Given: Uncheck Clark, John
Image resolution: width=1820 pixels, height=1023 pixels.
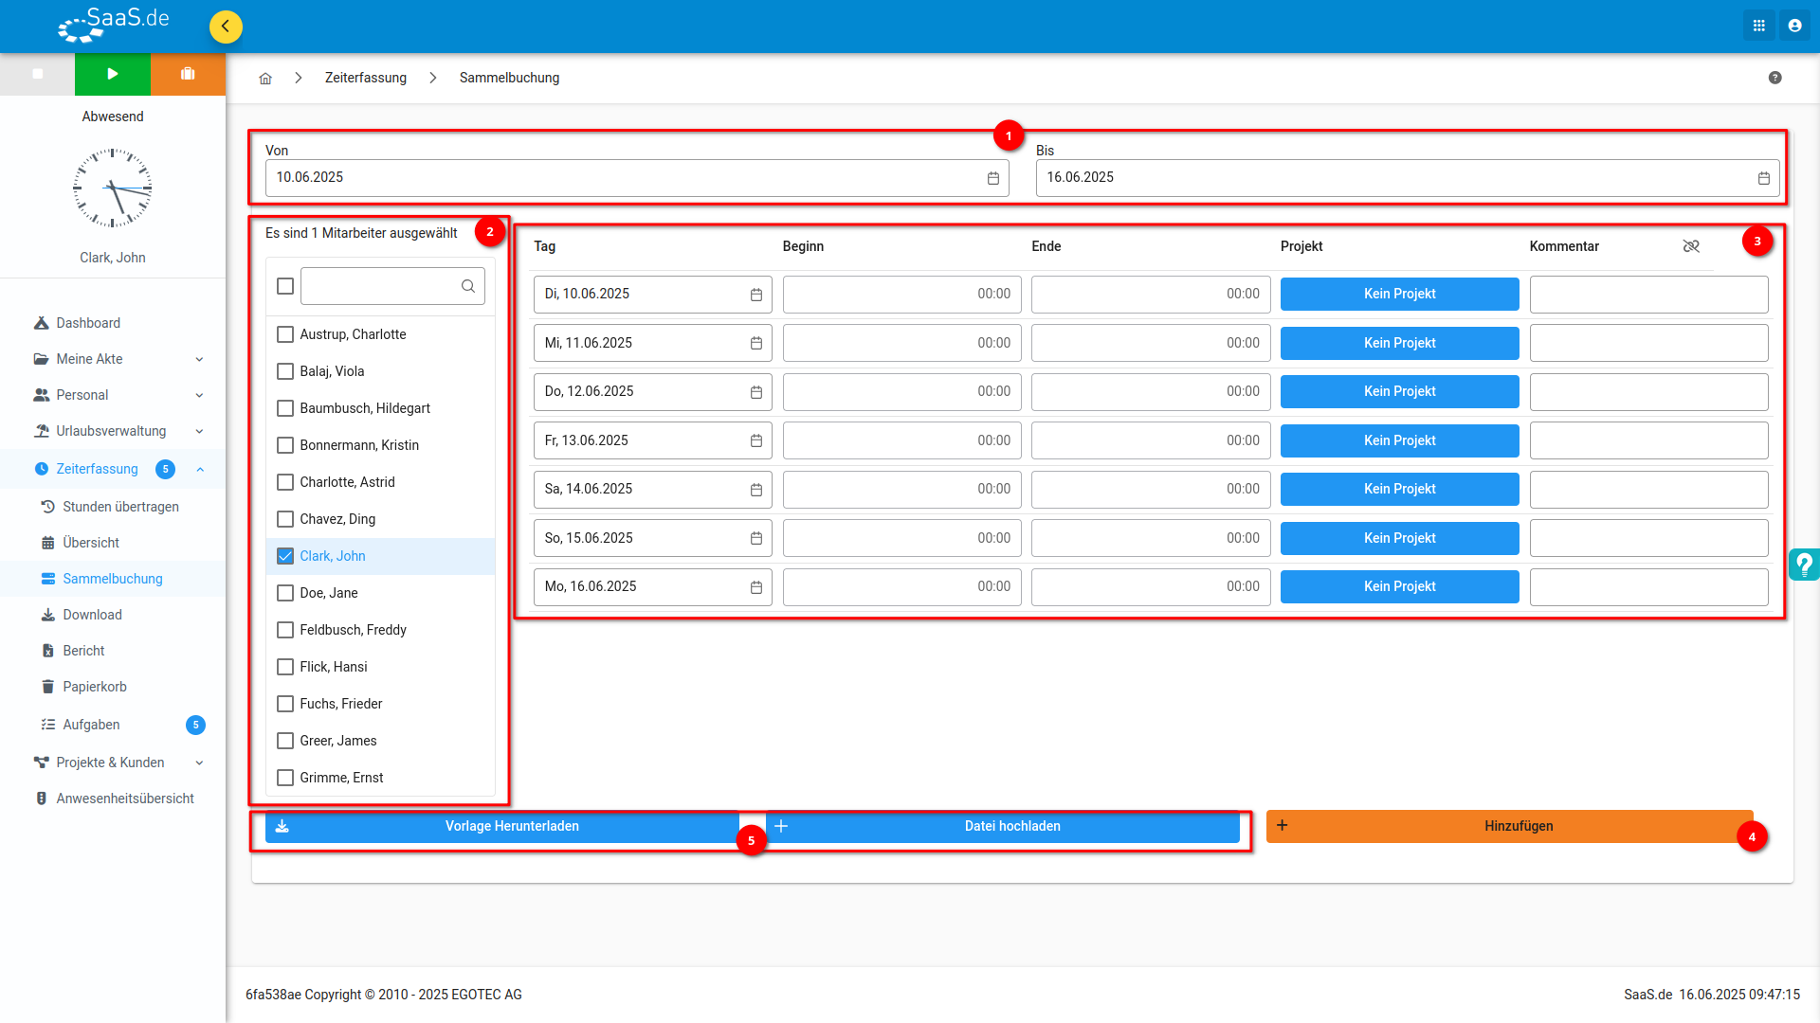Looking at the screenshot, I should coord(284,556).
